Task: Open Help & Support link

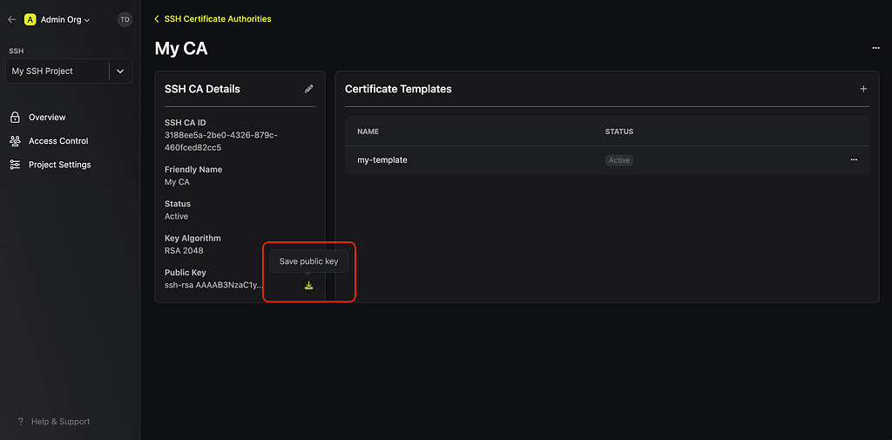Action: click(x=60, y=422)
